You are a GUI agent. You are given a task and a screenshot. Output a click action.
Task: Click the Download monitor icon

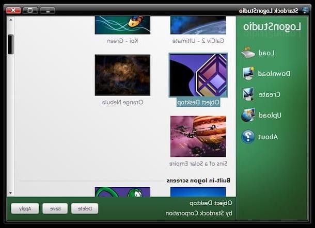click(248, 73)
